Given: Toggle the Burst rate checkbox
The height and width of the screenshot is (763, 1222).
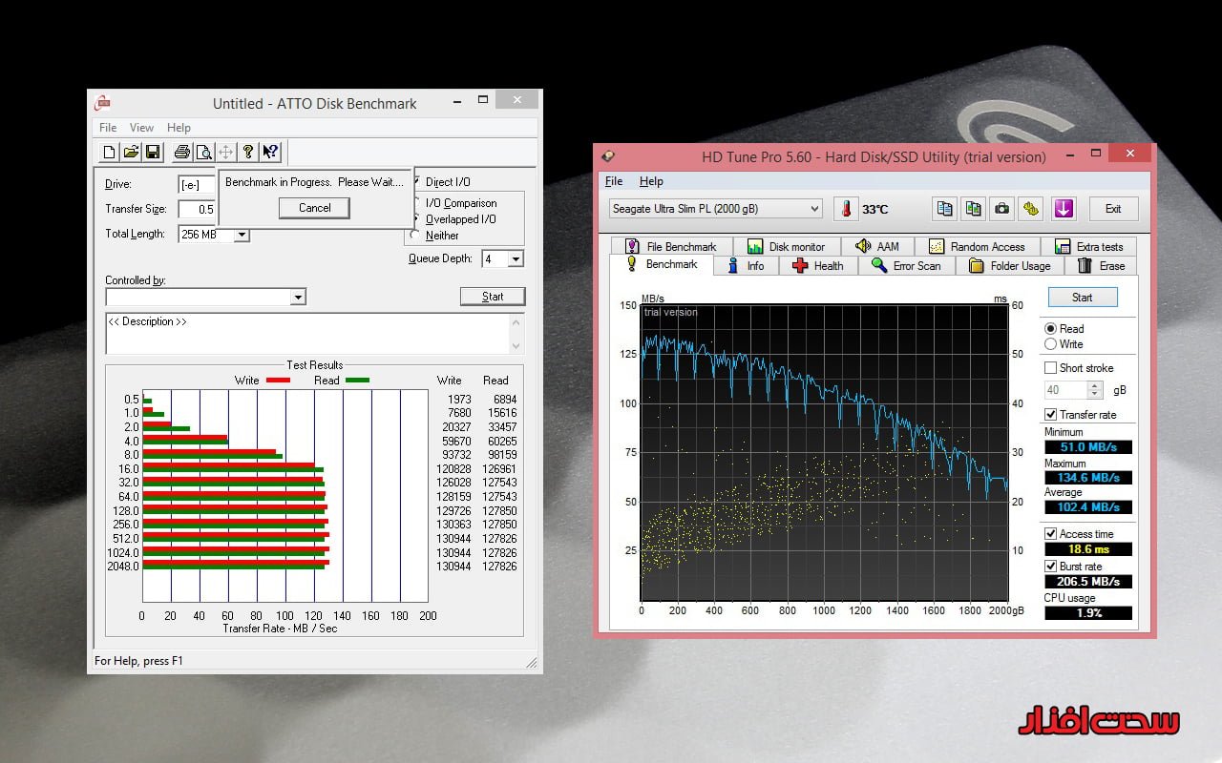Looking at the screenshot, I should (1051, 567).
